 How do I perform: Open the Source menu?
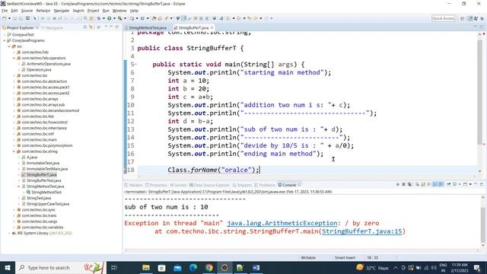(x=27, y=11)
